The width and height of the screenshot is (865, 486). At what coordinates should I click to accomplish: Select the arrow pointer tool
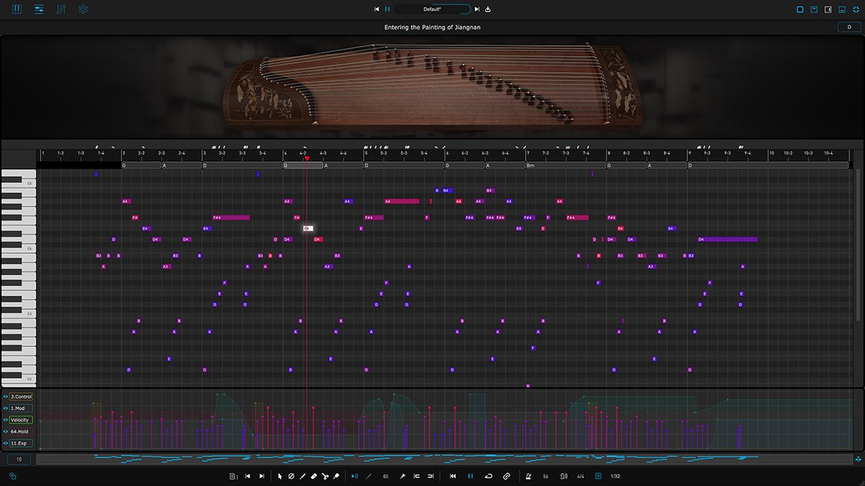point(280,476)
